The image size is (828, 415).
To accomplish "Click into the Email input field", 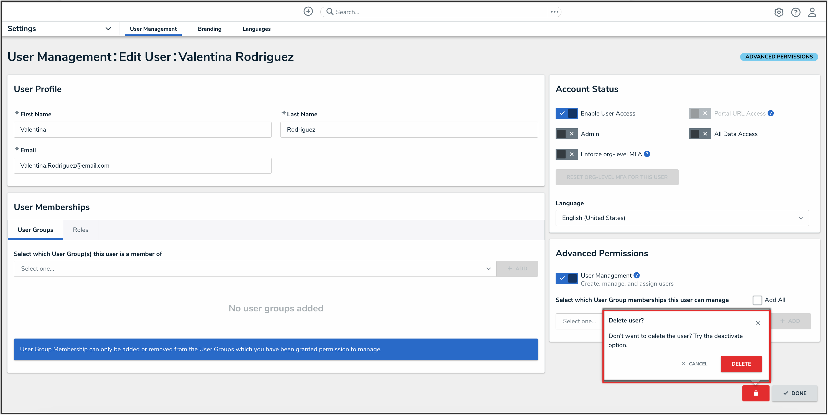I will pos(142,166).
